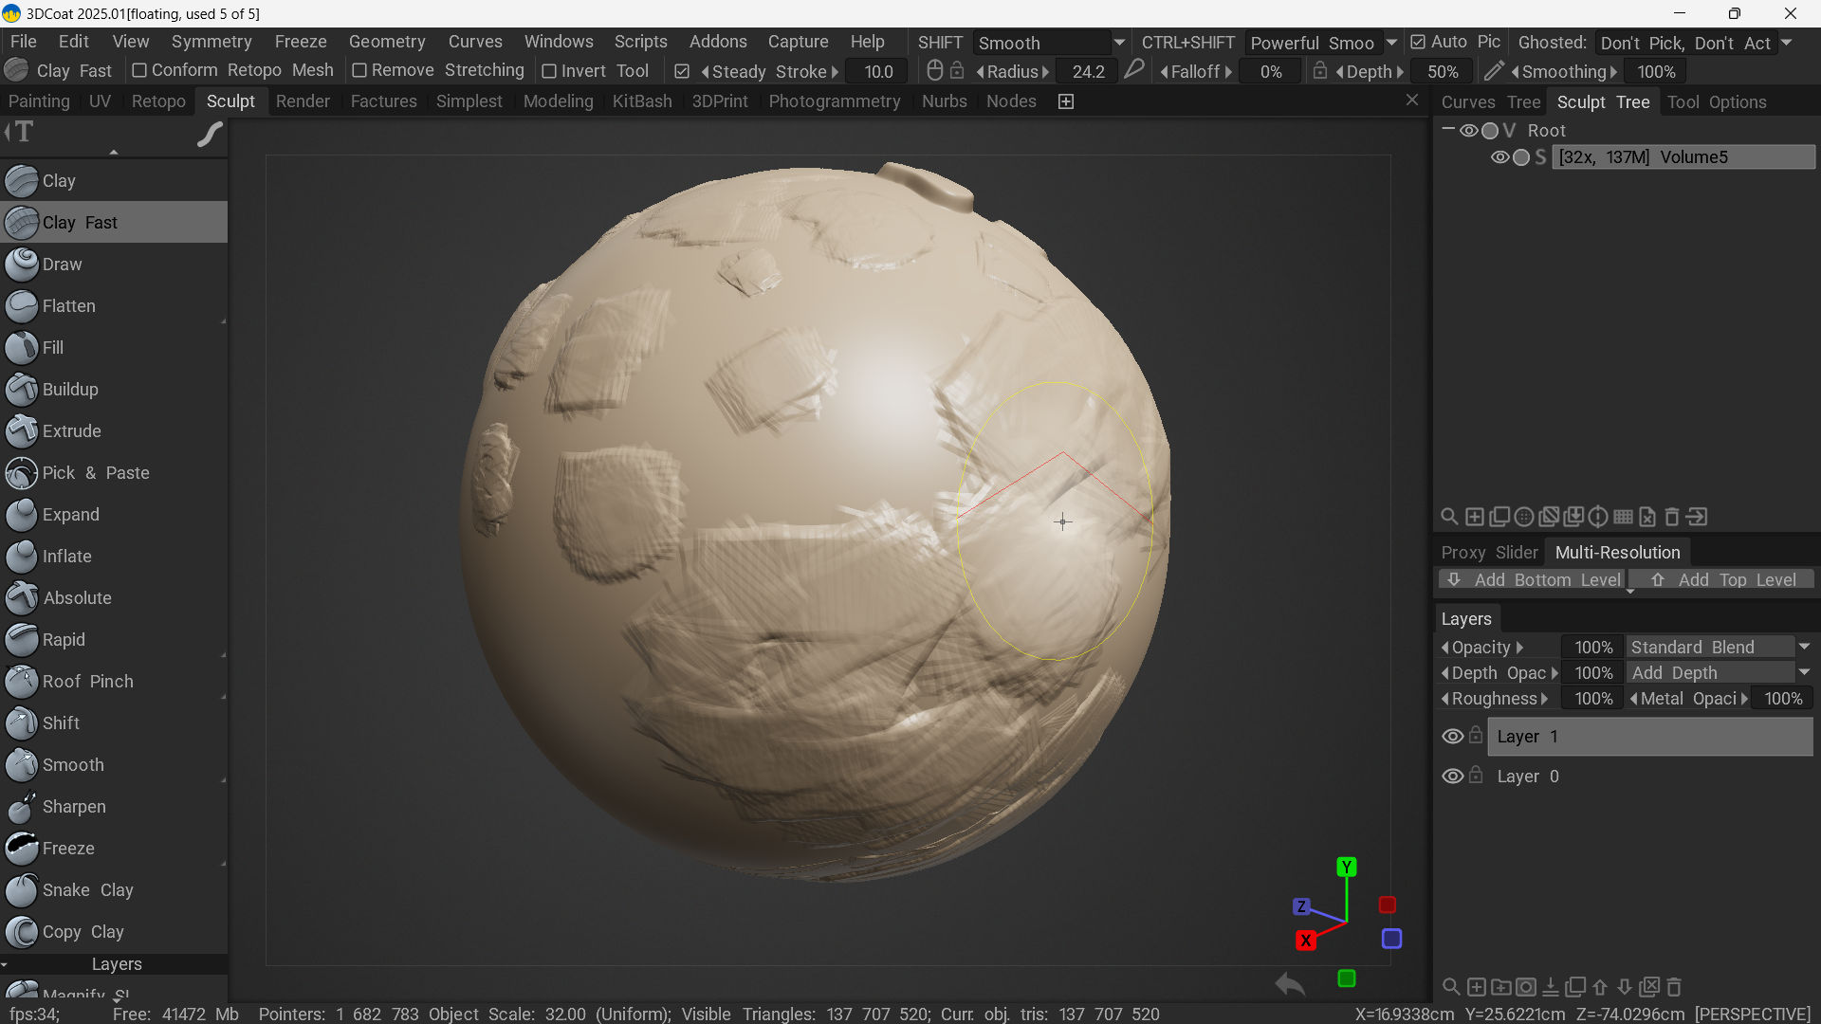
Task: Click the trash icon to delete the selected volume
Action: (x=1672, y=517)
